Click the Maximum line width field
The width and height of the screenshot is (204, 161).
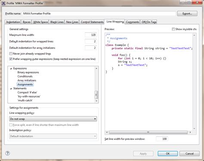[91, 35]
